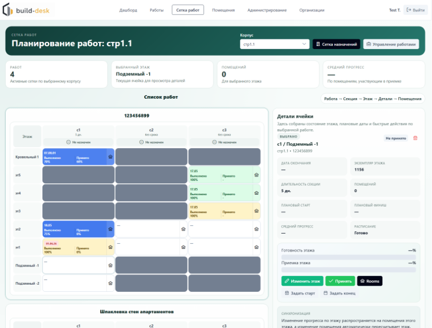Click the ВЫБРАНО badge
Viewport: 432px width, 328px height.
(x=288, y=136)
